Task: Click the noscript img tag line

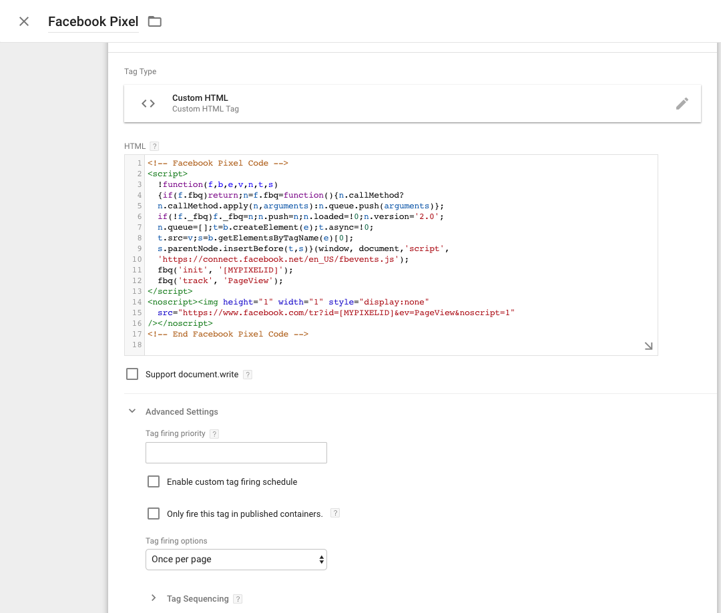Action: [288, 302]
